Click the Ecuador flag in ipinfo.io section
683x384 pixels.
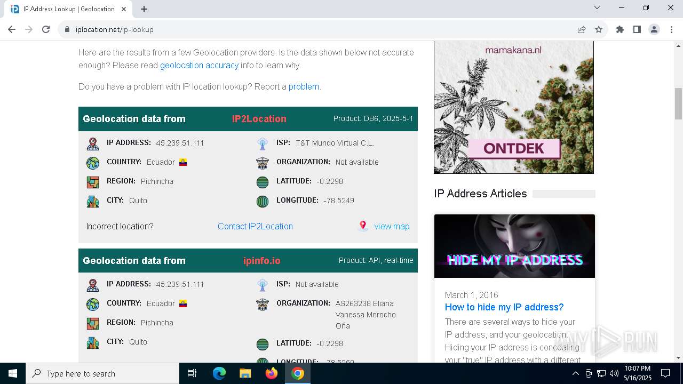pos(183,303)
